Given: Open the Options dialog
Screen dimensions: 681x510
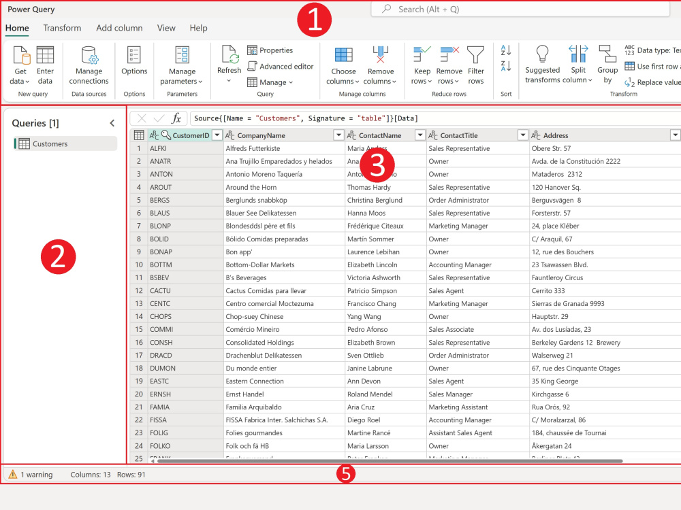Looking at the screenshot, I should pos(134,61).
